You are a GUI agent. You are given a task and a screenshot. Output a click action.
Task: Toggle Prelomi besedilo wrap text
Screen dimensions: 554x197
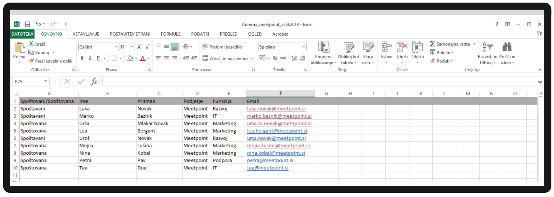click(222, 47)
